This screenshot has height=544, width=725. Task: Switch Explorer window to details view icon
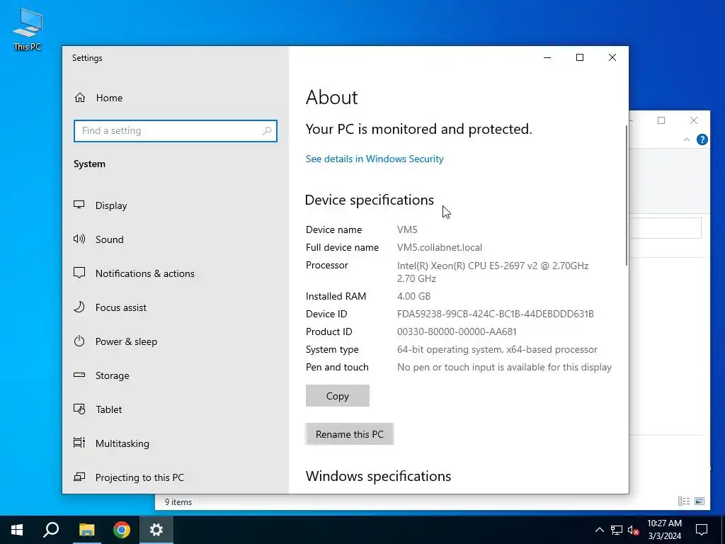click(684, 501)
